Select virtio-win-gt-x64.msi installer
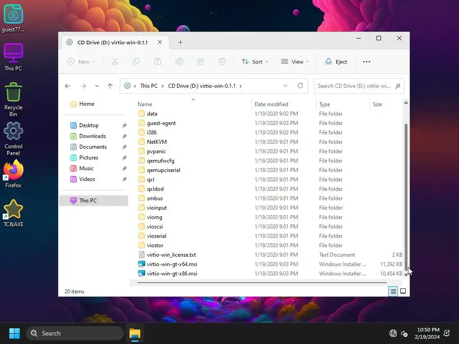 [x=172, y=264]
